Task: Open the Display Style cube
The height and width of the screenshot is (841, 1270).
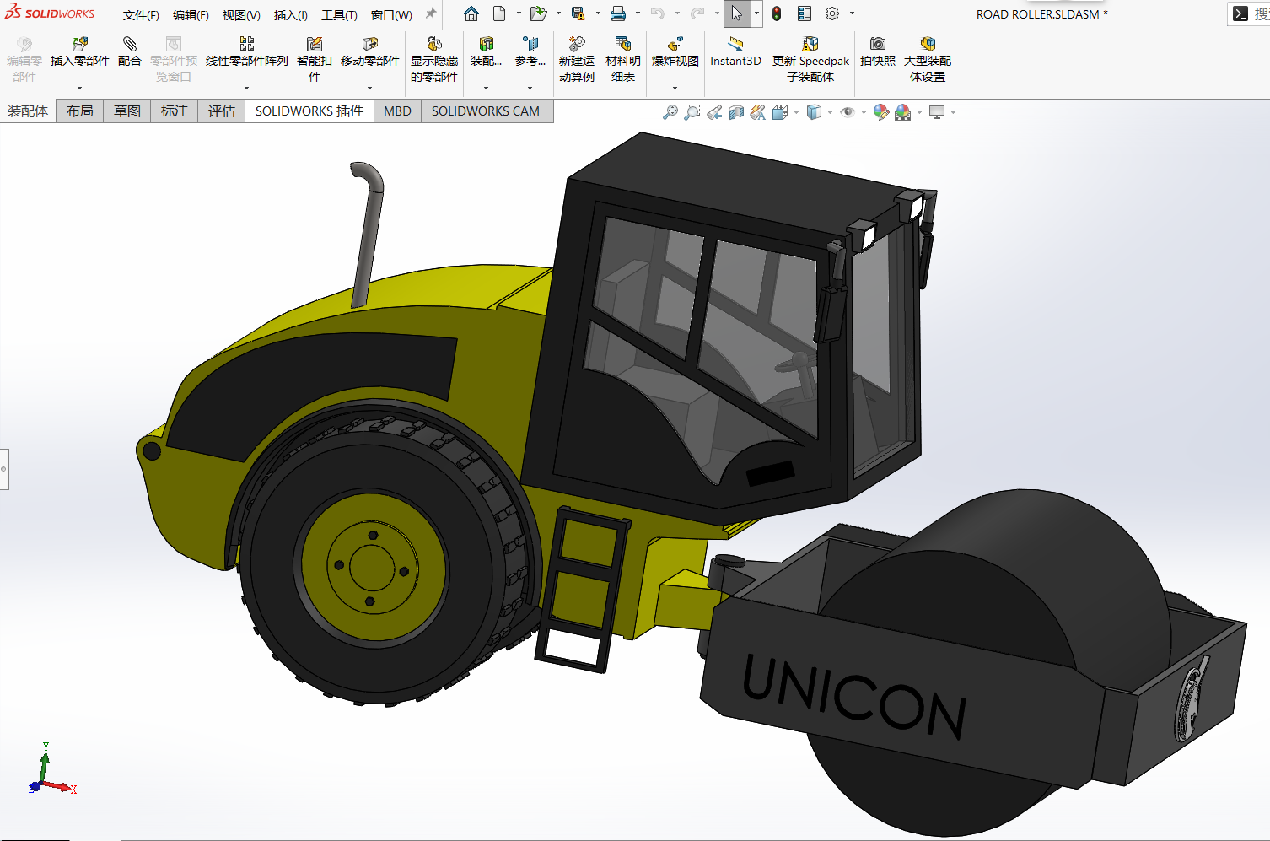Action: coord(814,112)
